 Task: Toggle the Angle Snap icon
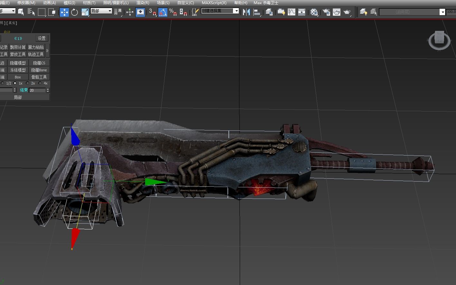click(x=163, y=12)
